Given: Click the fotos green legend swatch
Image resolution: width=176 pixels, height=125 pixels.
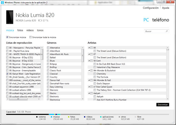Looking at the screenshot, I should coord(69,117).
